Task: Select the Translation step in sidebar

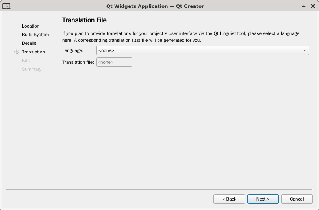Action: click(x=33, y=52)
